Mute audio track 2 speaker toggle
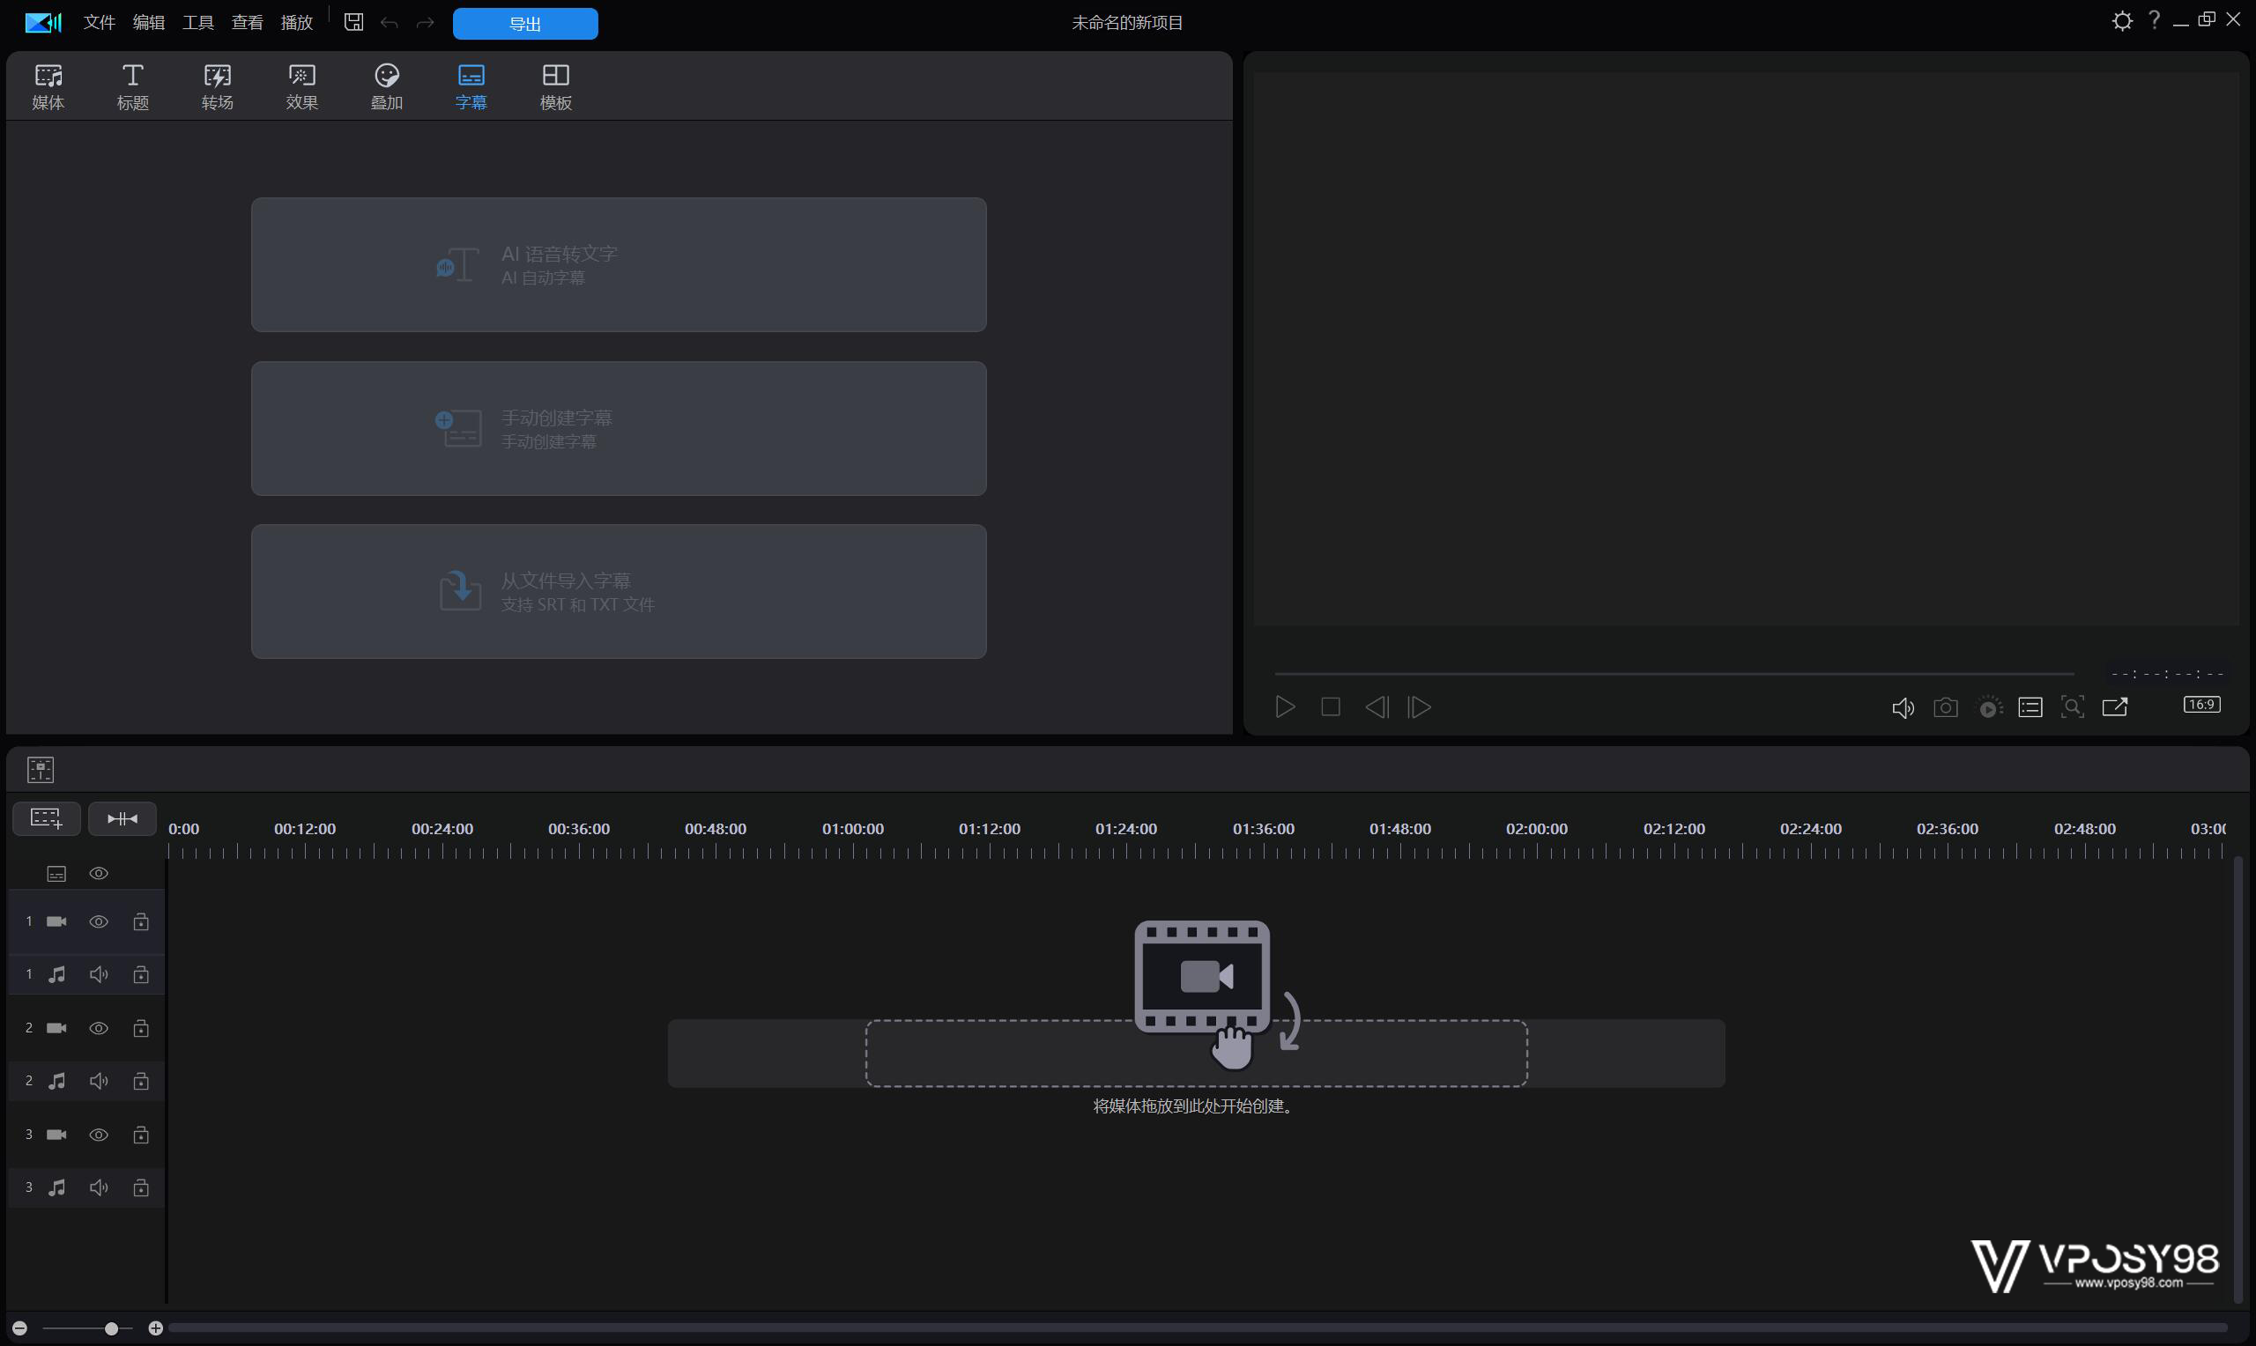The image size is (2256, 1346). (x=99, y=1081)
